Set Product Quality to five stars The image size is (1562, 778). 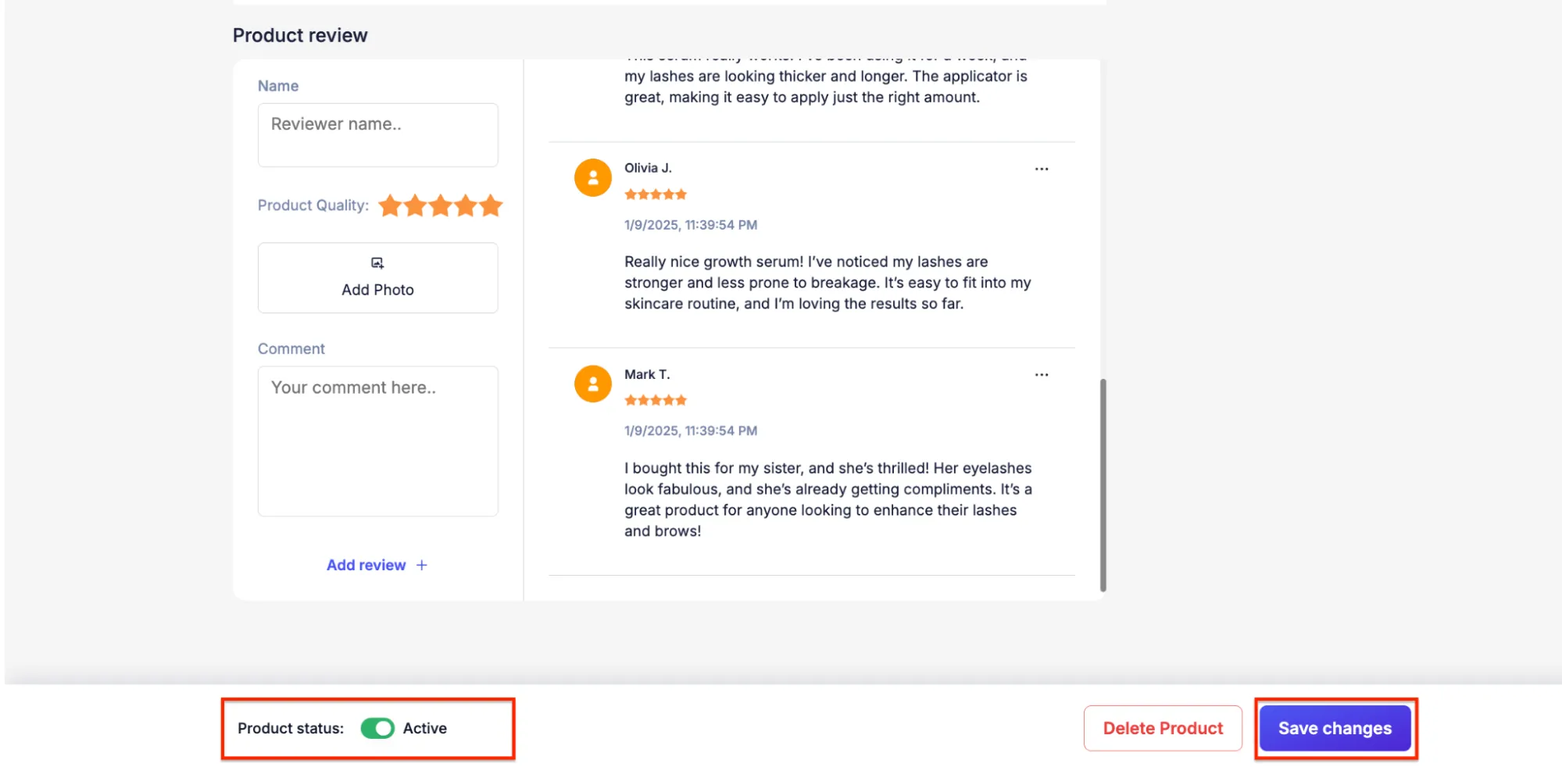[x=491, y=205]
